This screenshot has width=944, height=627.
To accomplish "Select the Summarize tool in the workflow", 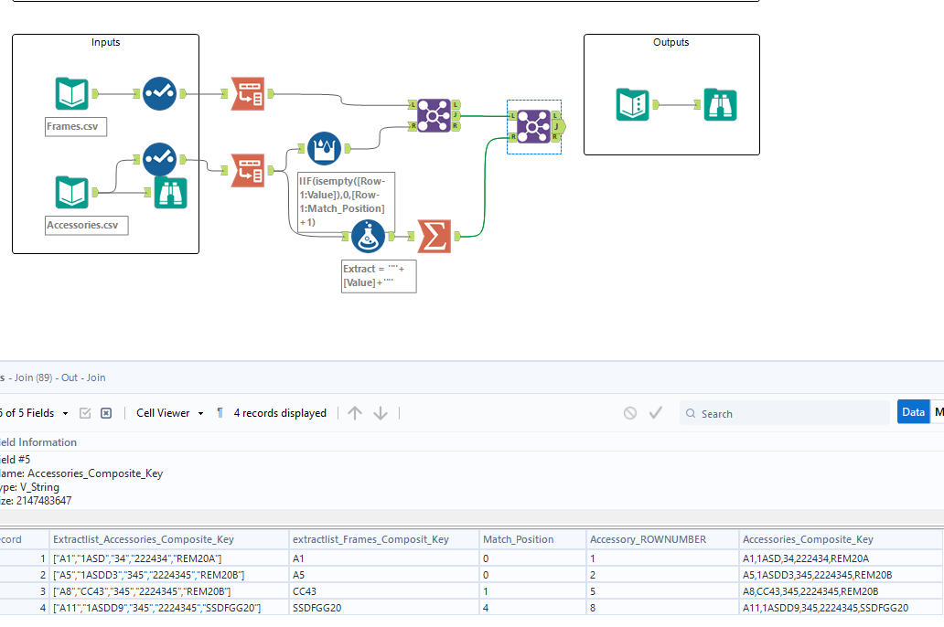I will click(x=434, y=237).
